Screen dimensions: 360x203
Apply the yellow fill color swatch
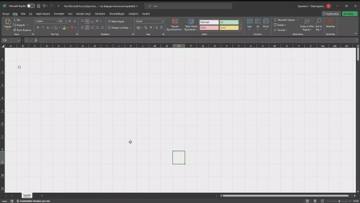[64, 28]
